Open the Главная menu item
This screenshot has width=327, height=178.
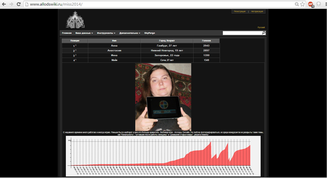[67, 33]
